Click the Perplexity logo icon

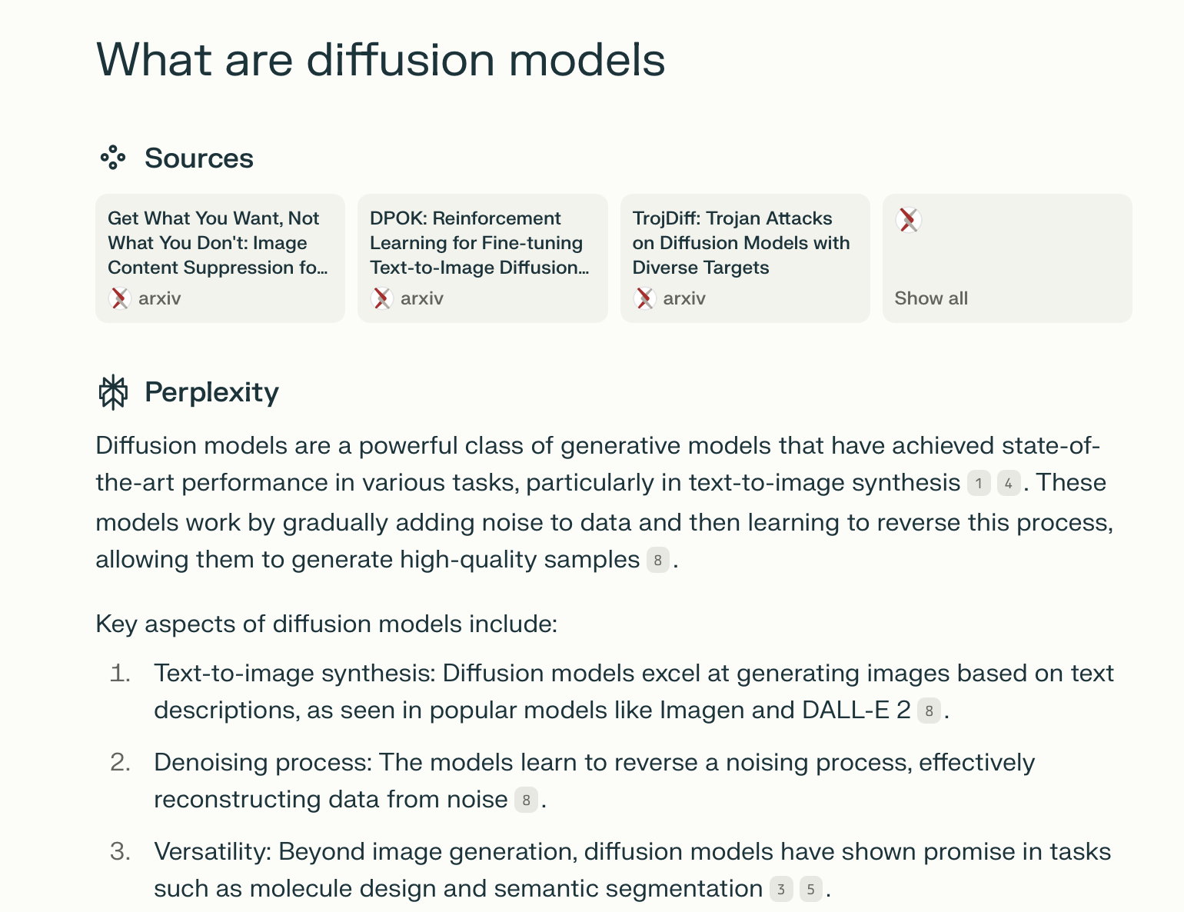pyautogui.click(x=113, y=392)
